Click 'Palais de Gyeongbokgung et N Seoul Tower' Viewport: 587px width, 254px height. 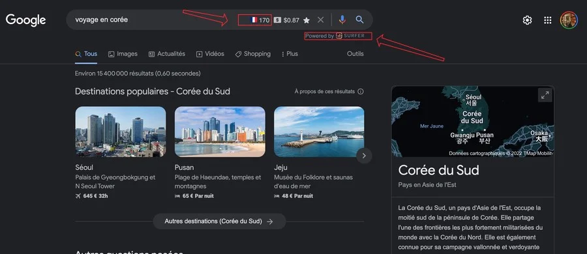pos(115,182)
